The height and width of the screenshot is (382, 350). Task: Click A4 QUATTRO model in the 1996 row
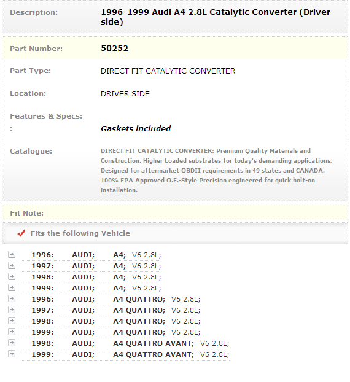point(139,299)
